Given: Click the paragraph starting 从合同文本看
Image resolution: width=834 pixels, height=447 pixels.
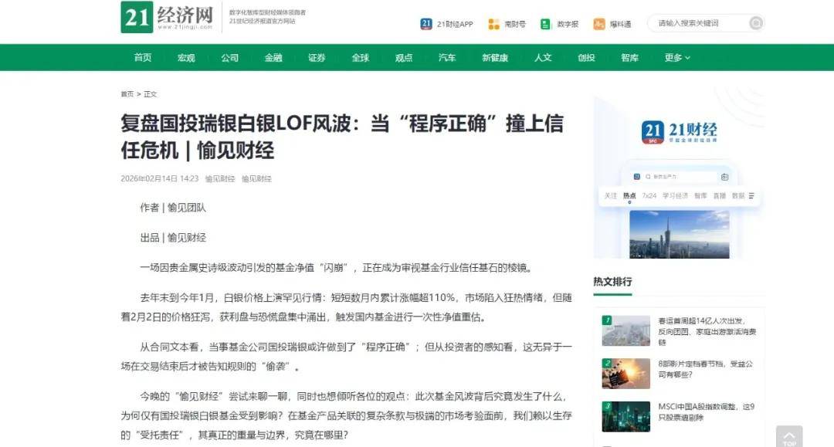Looking at the screenshot, I should coord(346,357).
